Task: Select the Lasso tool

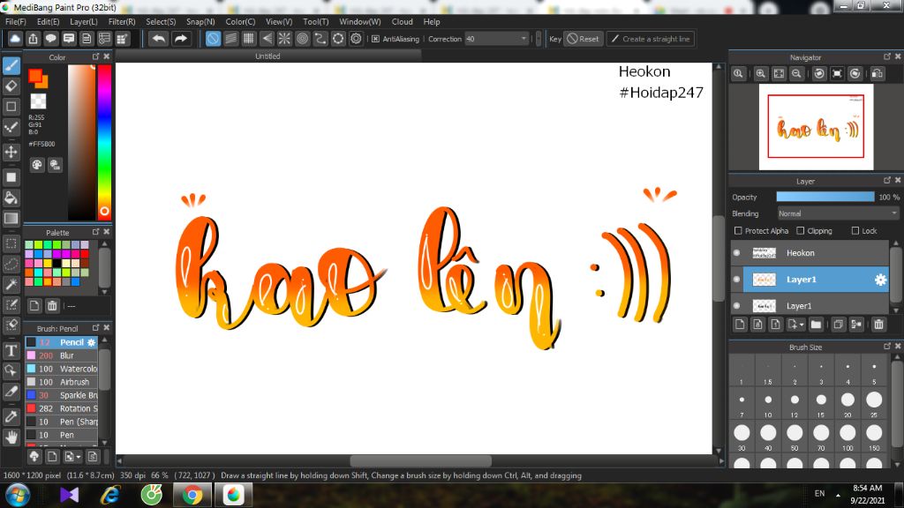Action: [11, 264]
